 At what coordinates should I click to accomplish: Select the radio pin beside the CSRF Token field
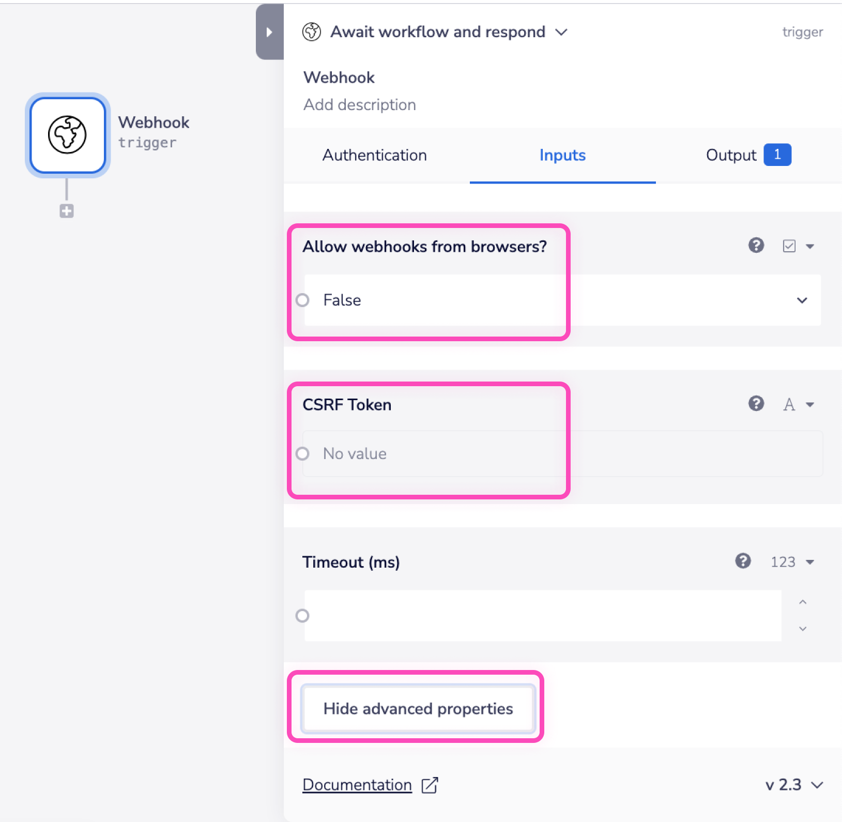point(303,453)
